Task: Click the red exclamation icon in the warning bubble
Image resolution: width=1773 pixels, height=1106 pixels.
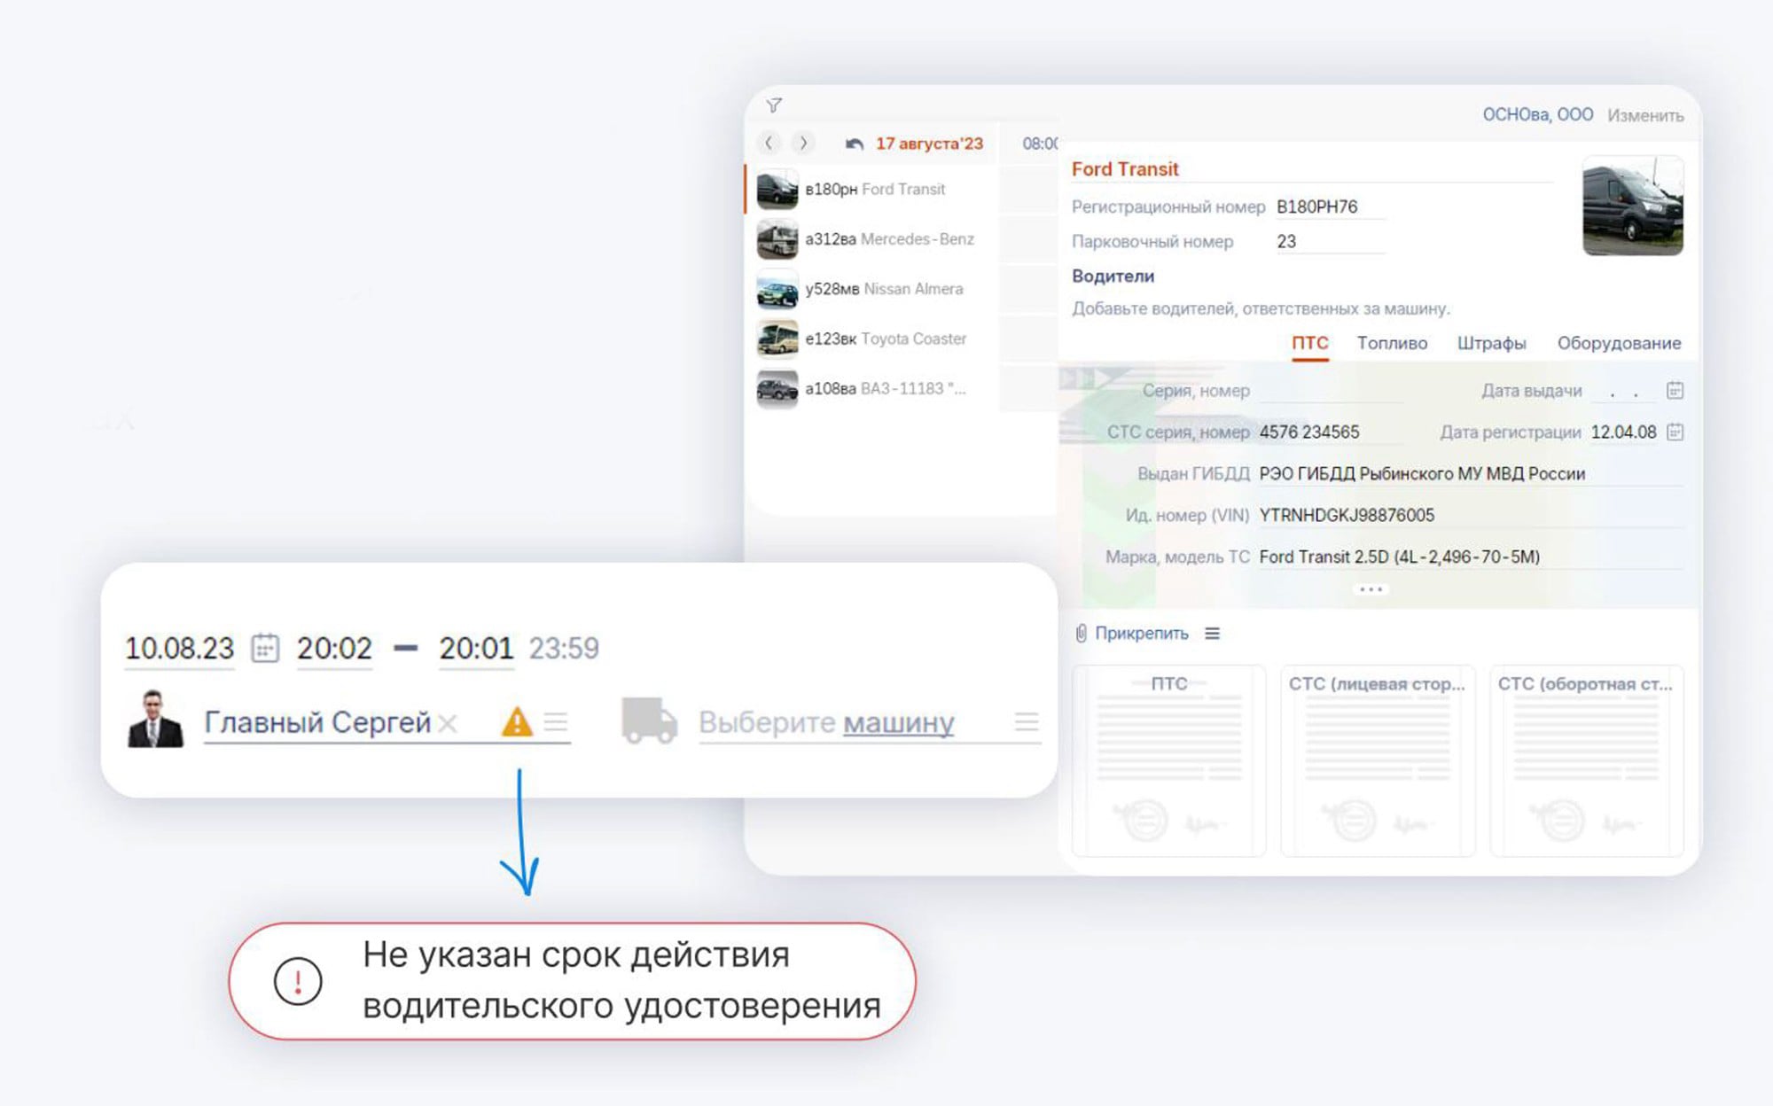Action: point(299,980)
